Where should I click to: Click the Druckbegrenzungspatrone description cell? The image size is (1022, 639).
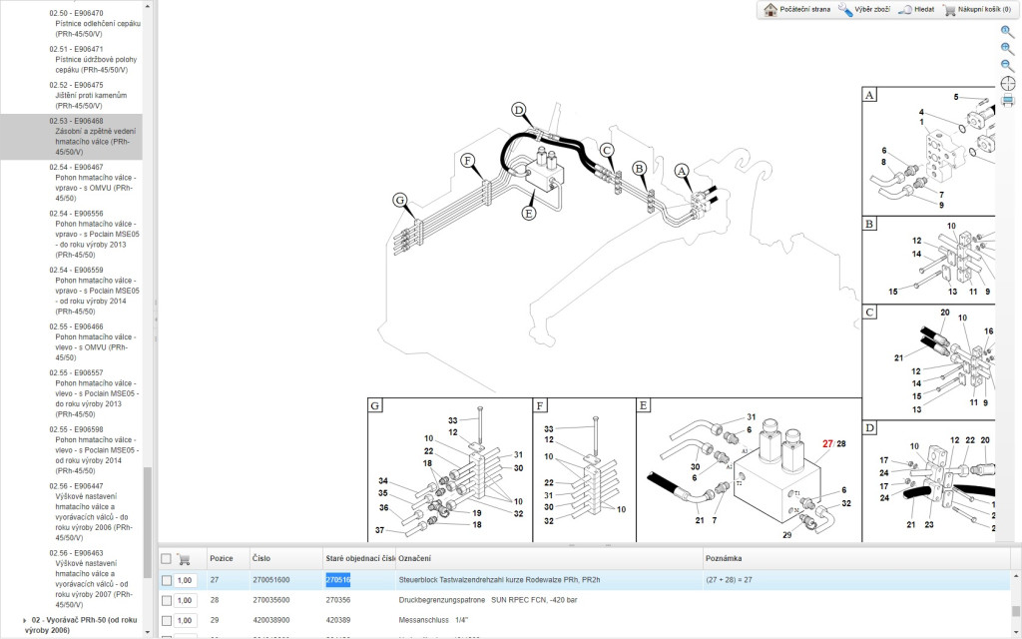(488, 600)
